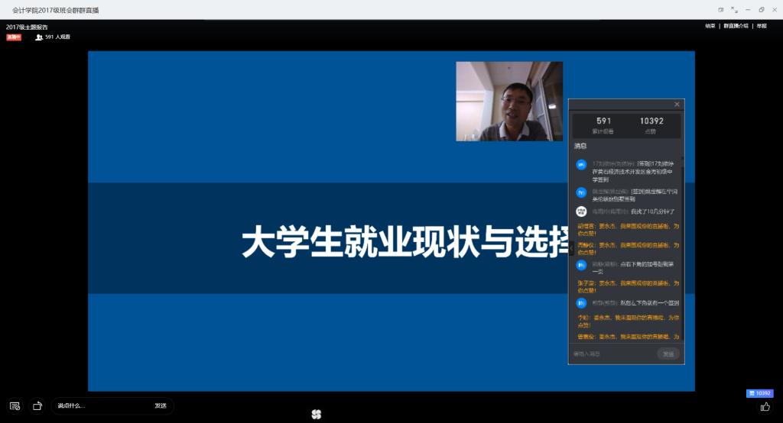The height and width of the screenshot is (423, 783).
Task: Click the blue 10392 likes counter badge
Action: click(759, 393)
